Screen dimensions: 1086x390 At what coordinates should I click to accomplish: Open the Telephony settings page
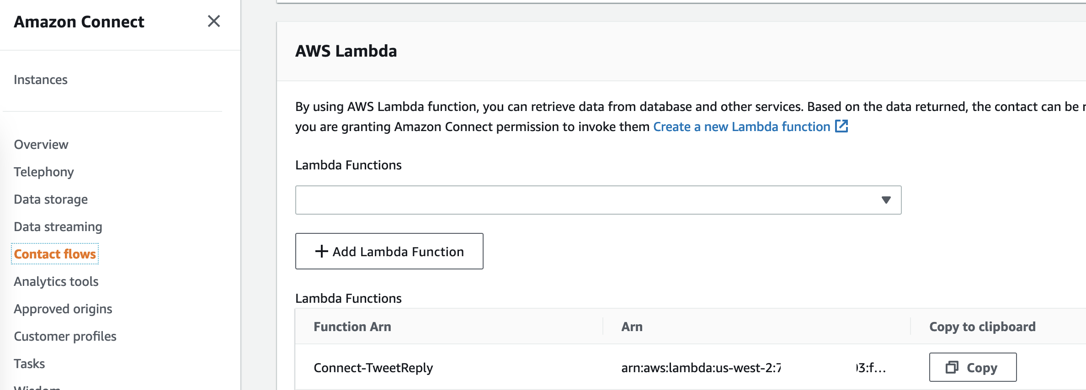pos(44,172)
